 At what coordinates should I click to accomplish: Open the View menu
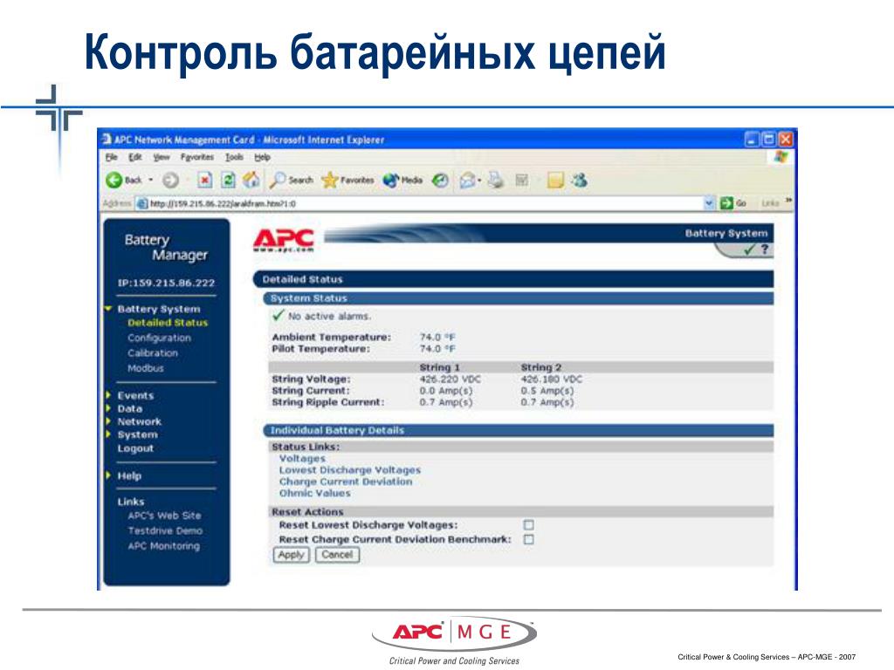click(162, 157)
